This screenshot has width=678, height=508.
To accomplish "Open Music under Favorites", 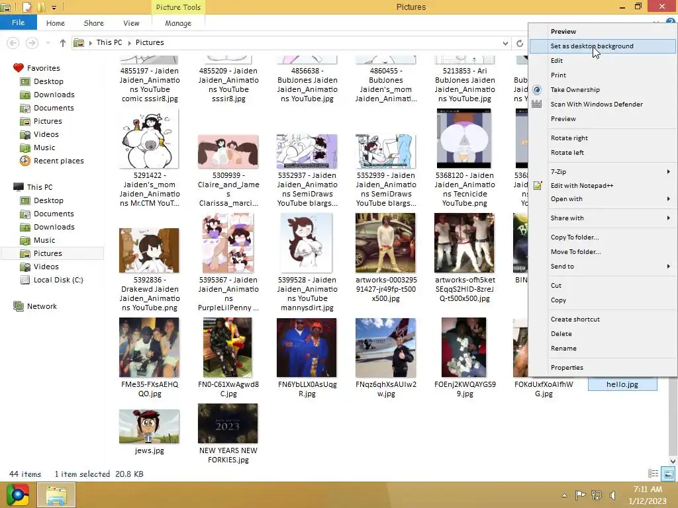I will coord(44,148).
